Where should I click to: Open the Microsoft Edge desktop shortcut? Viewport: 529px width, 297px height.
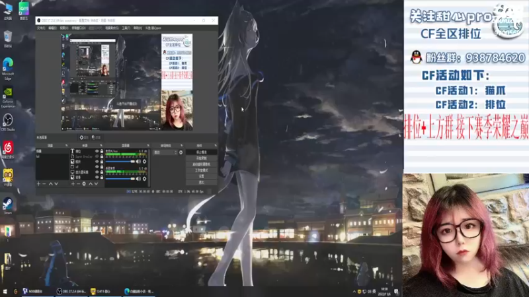pos(8,69)
